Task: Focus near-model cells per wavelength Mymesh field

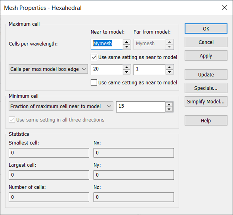Action: coord(107,44)
